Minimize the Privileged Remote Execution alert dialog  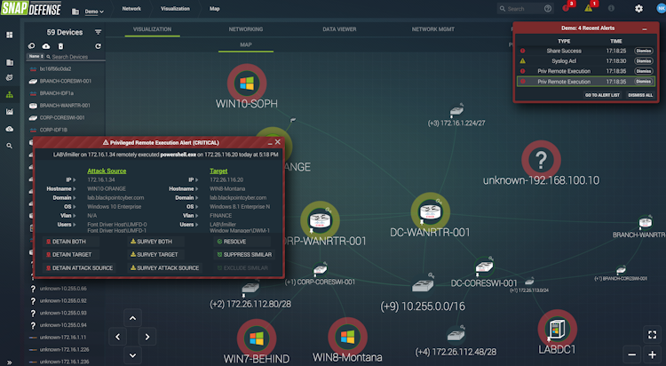[x=270, y=143]
